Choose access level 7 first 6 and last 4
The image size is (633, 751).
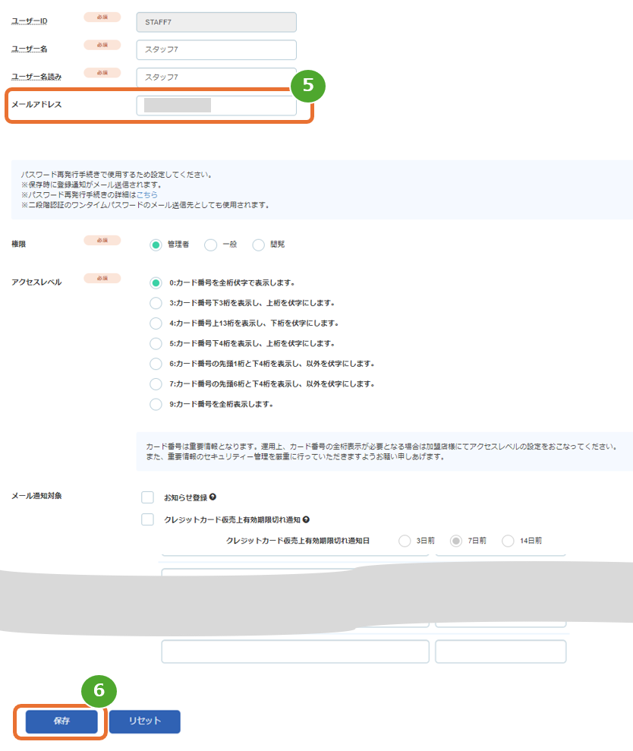(156, 384)
